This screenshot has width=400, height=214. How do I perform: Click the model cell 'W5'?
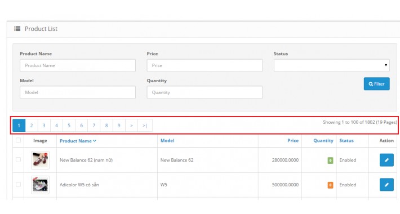(x=163, y=185)
